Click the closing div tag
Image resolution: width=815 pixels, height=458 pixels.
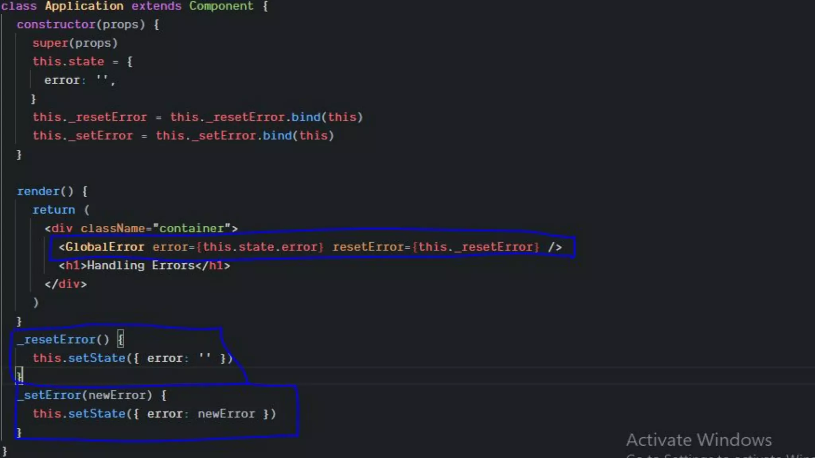click(66, 284)
